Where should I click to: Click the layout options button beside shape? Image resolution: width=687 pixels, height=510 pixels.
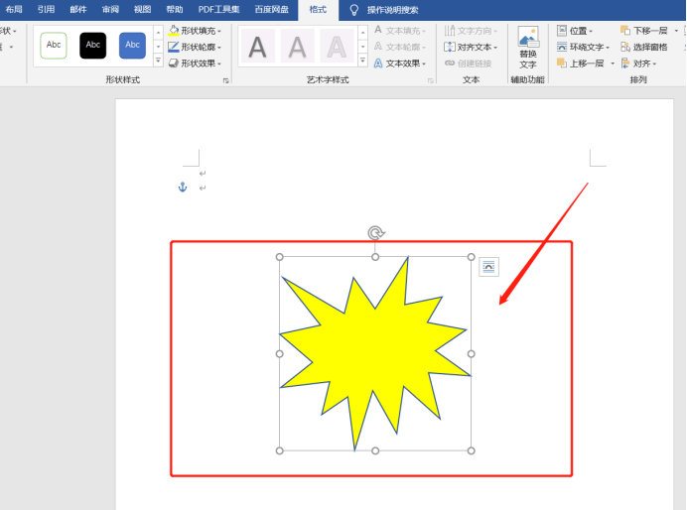tap(488, 267)
